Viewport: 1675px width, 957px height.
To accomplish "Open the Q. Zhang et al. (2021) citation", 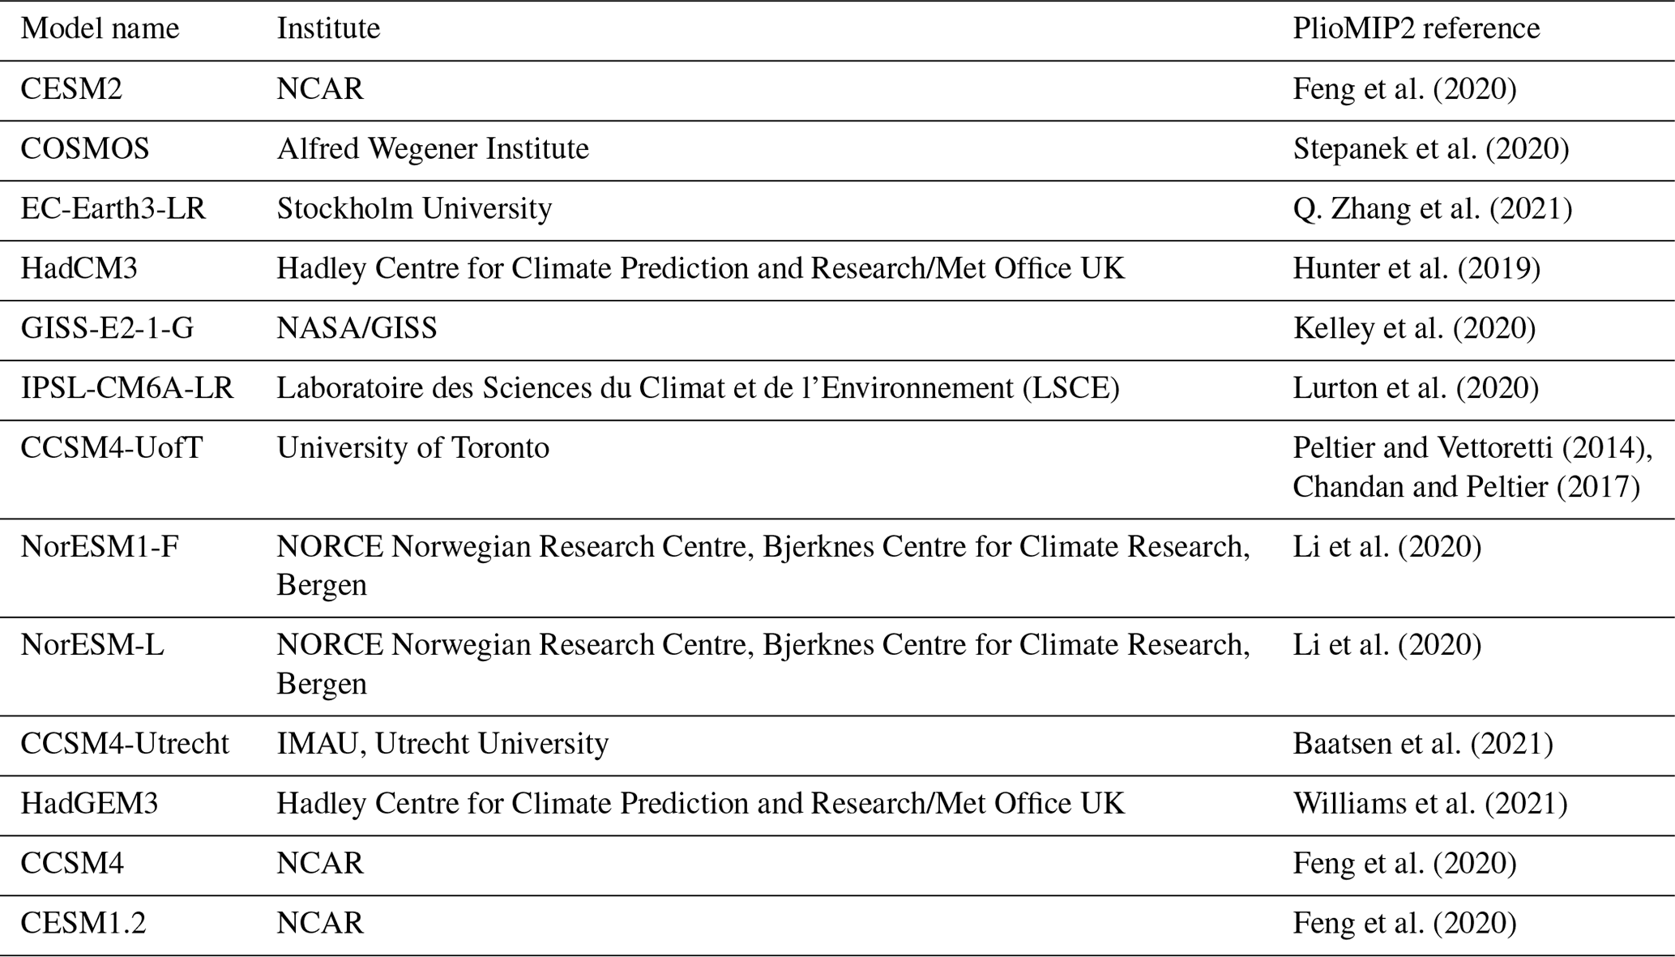I will [x=1432, y=208].
